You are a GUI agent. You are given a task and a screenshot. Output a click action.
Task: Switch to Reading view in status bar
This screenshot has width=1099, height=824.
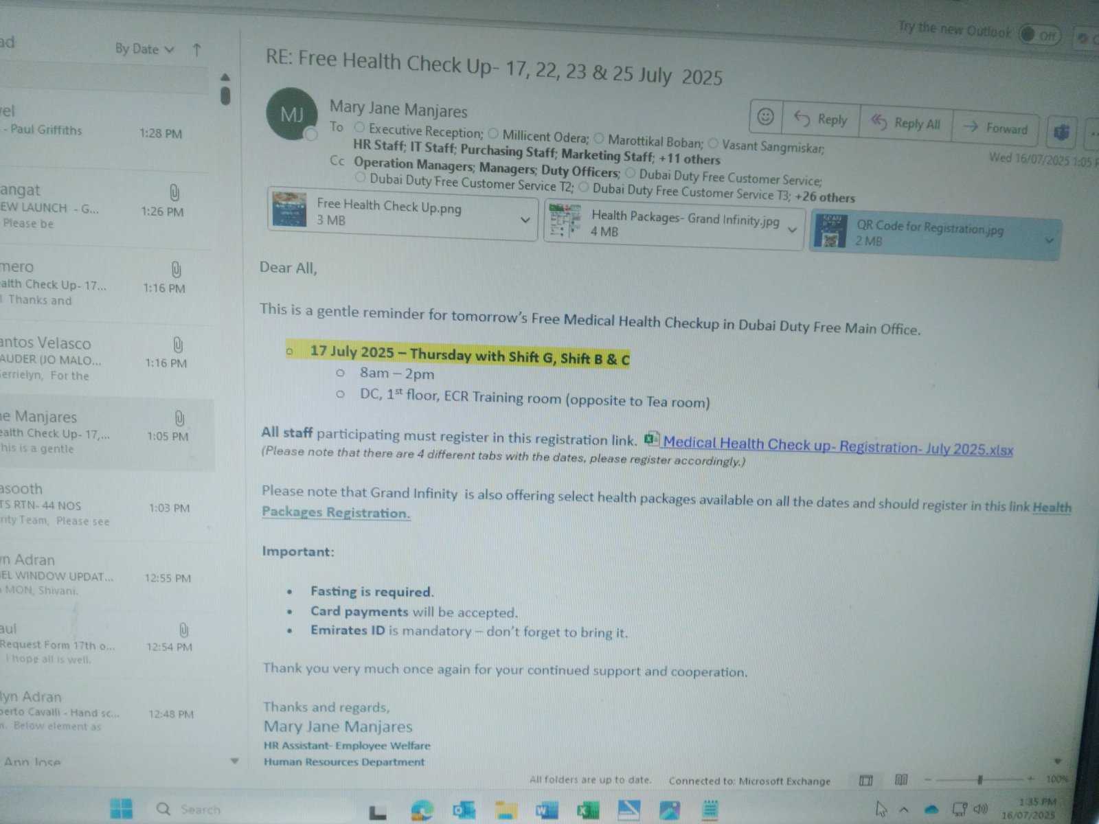[902, 779]
